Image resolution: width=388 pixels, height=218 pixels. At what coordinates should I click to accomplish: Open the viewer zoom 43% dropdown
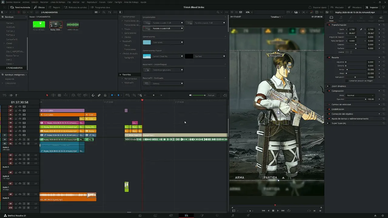[x=249, y=12]
